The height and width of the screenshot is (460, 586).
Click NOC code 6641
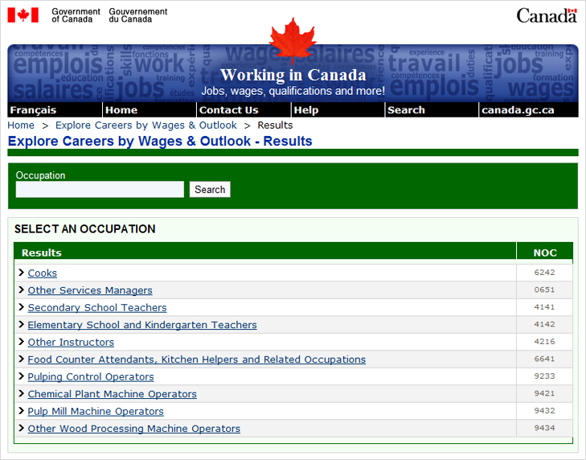(x=544, y=359)
